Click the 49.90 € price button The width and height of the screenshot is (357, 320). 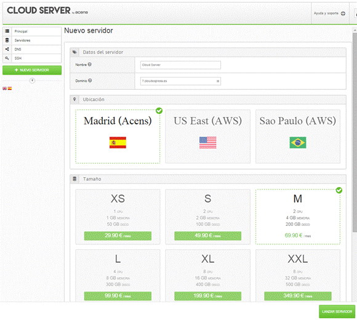coord(207,236)
